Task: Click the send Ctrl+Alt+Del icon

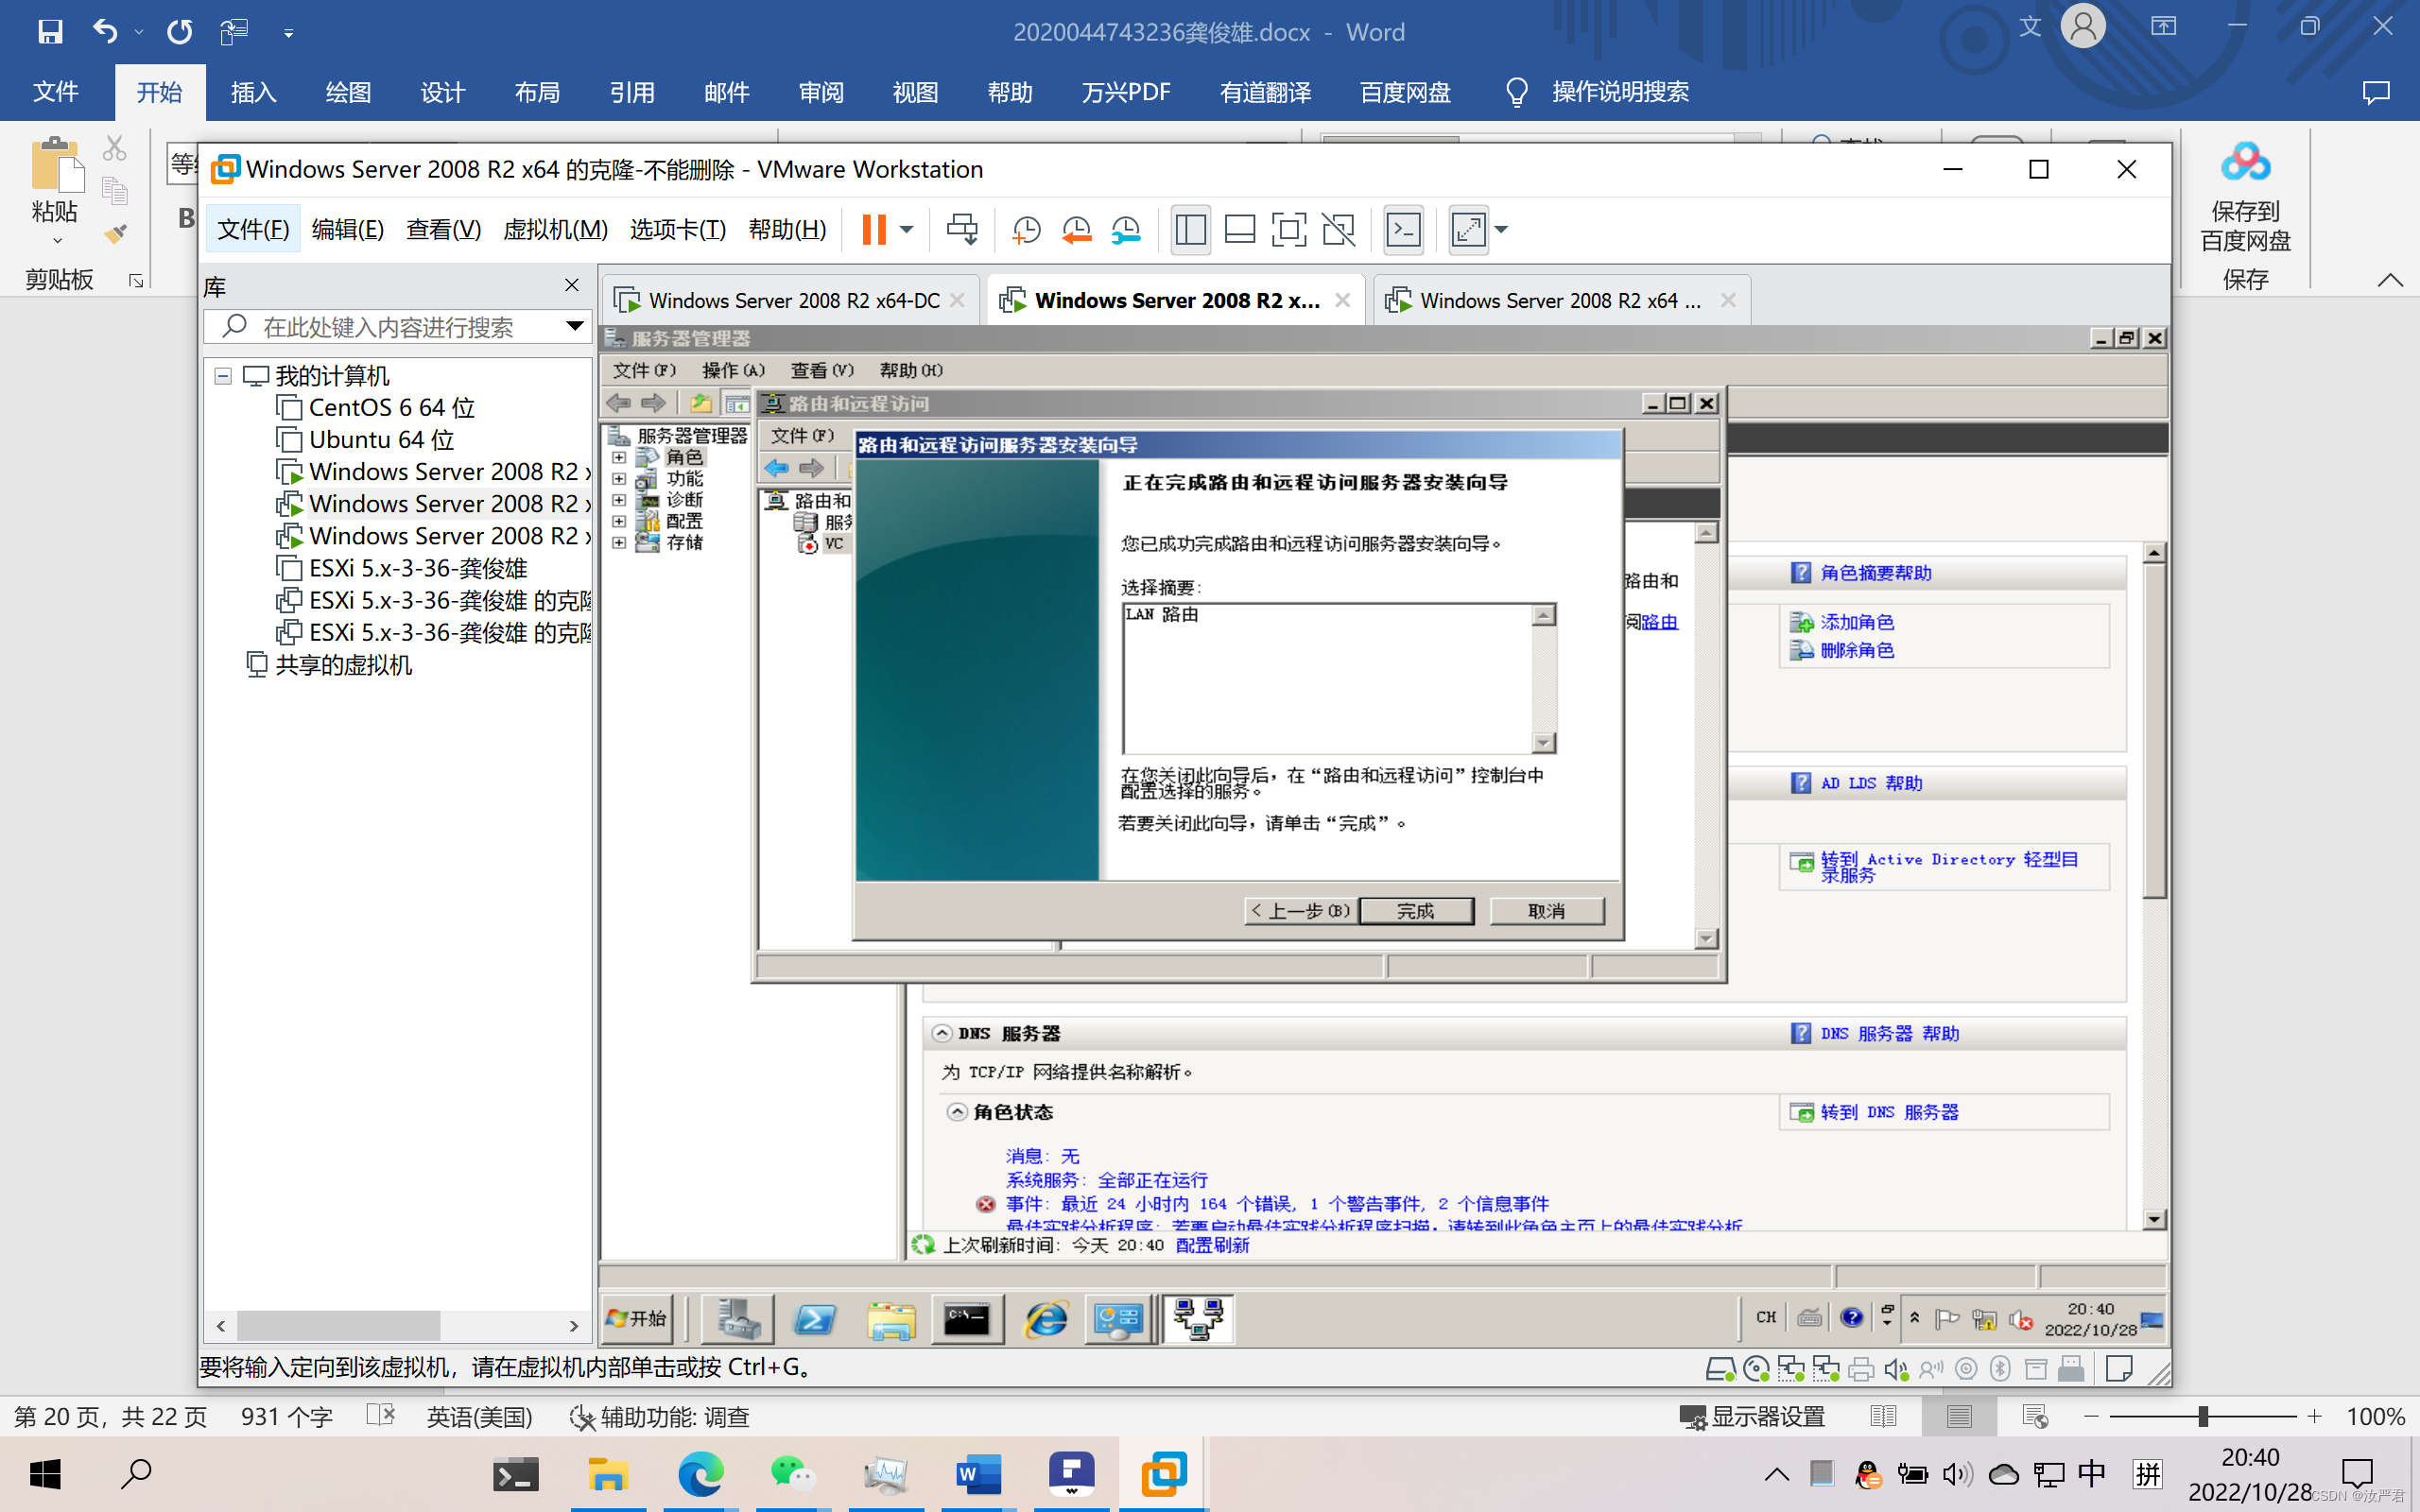Action: (x=962, y=230)
